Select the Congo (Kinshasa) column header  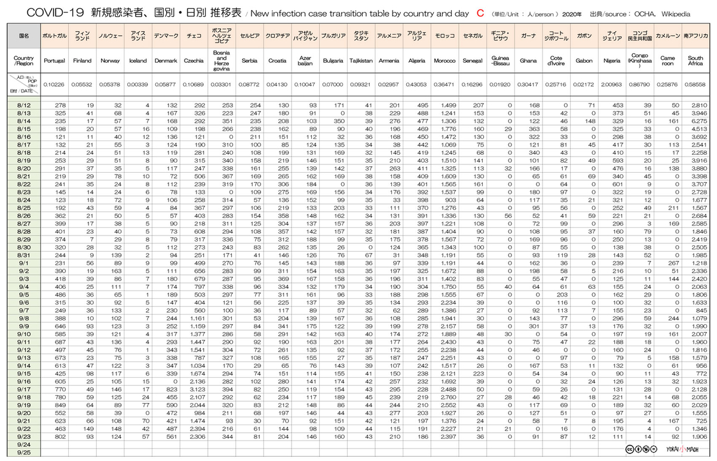coord(640,61)
